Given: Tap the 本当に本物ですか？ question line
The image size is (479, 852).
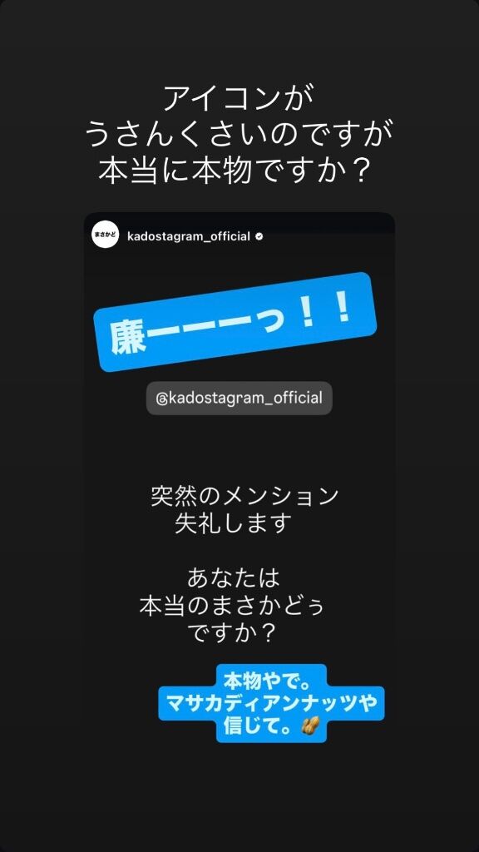Looking at the screenshot, I should click(x=239, y=170).
